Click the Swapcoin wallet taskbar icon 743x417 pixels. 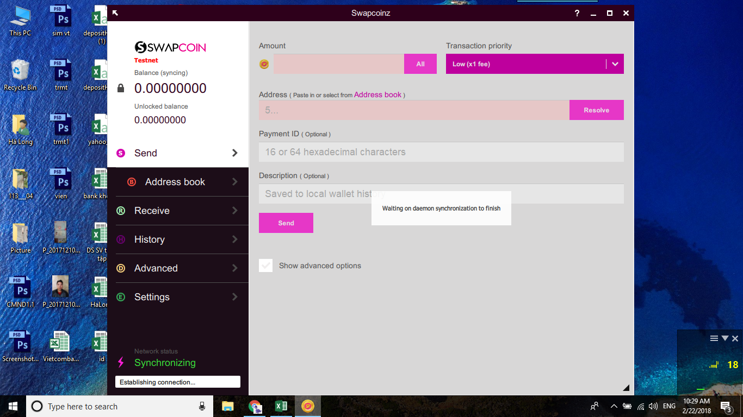(308, 406)
